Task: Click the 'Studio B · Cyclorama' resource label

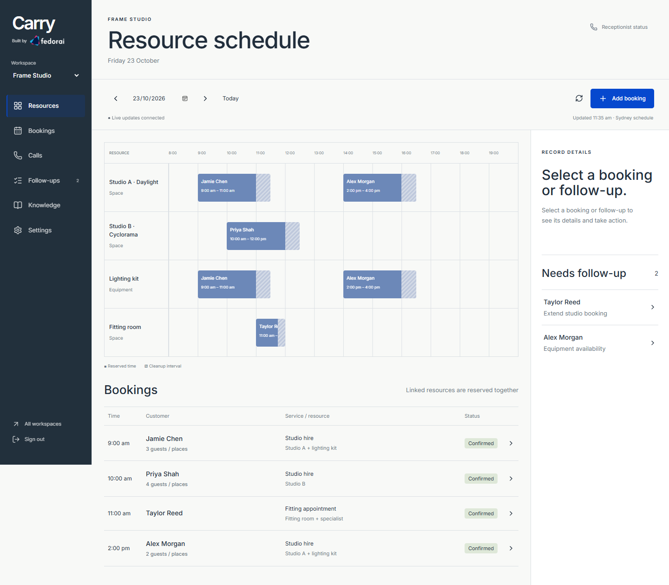Action: click(124, 230)
